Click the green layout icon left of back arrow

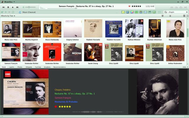click(x=2, y=12)
